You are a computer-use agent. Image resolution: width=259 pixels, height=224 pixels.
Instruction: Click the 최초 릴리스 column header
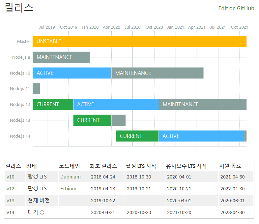[103, 166]
